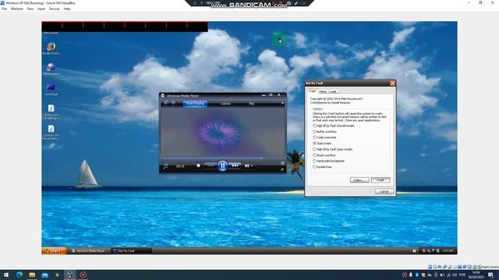Select Code overwrite radio option
The image size is (499, 280).
pos(324,138)
